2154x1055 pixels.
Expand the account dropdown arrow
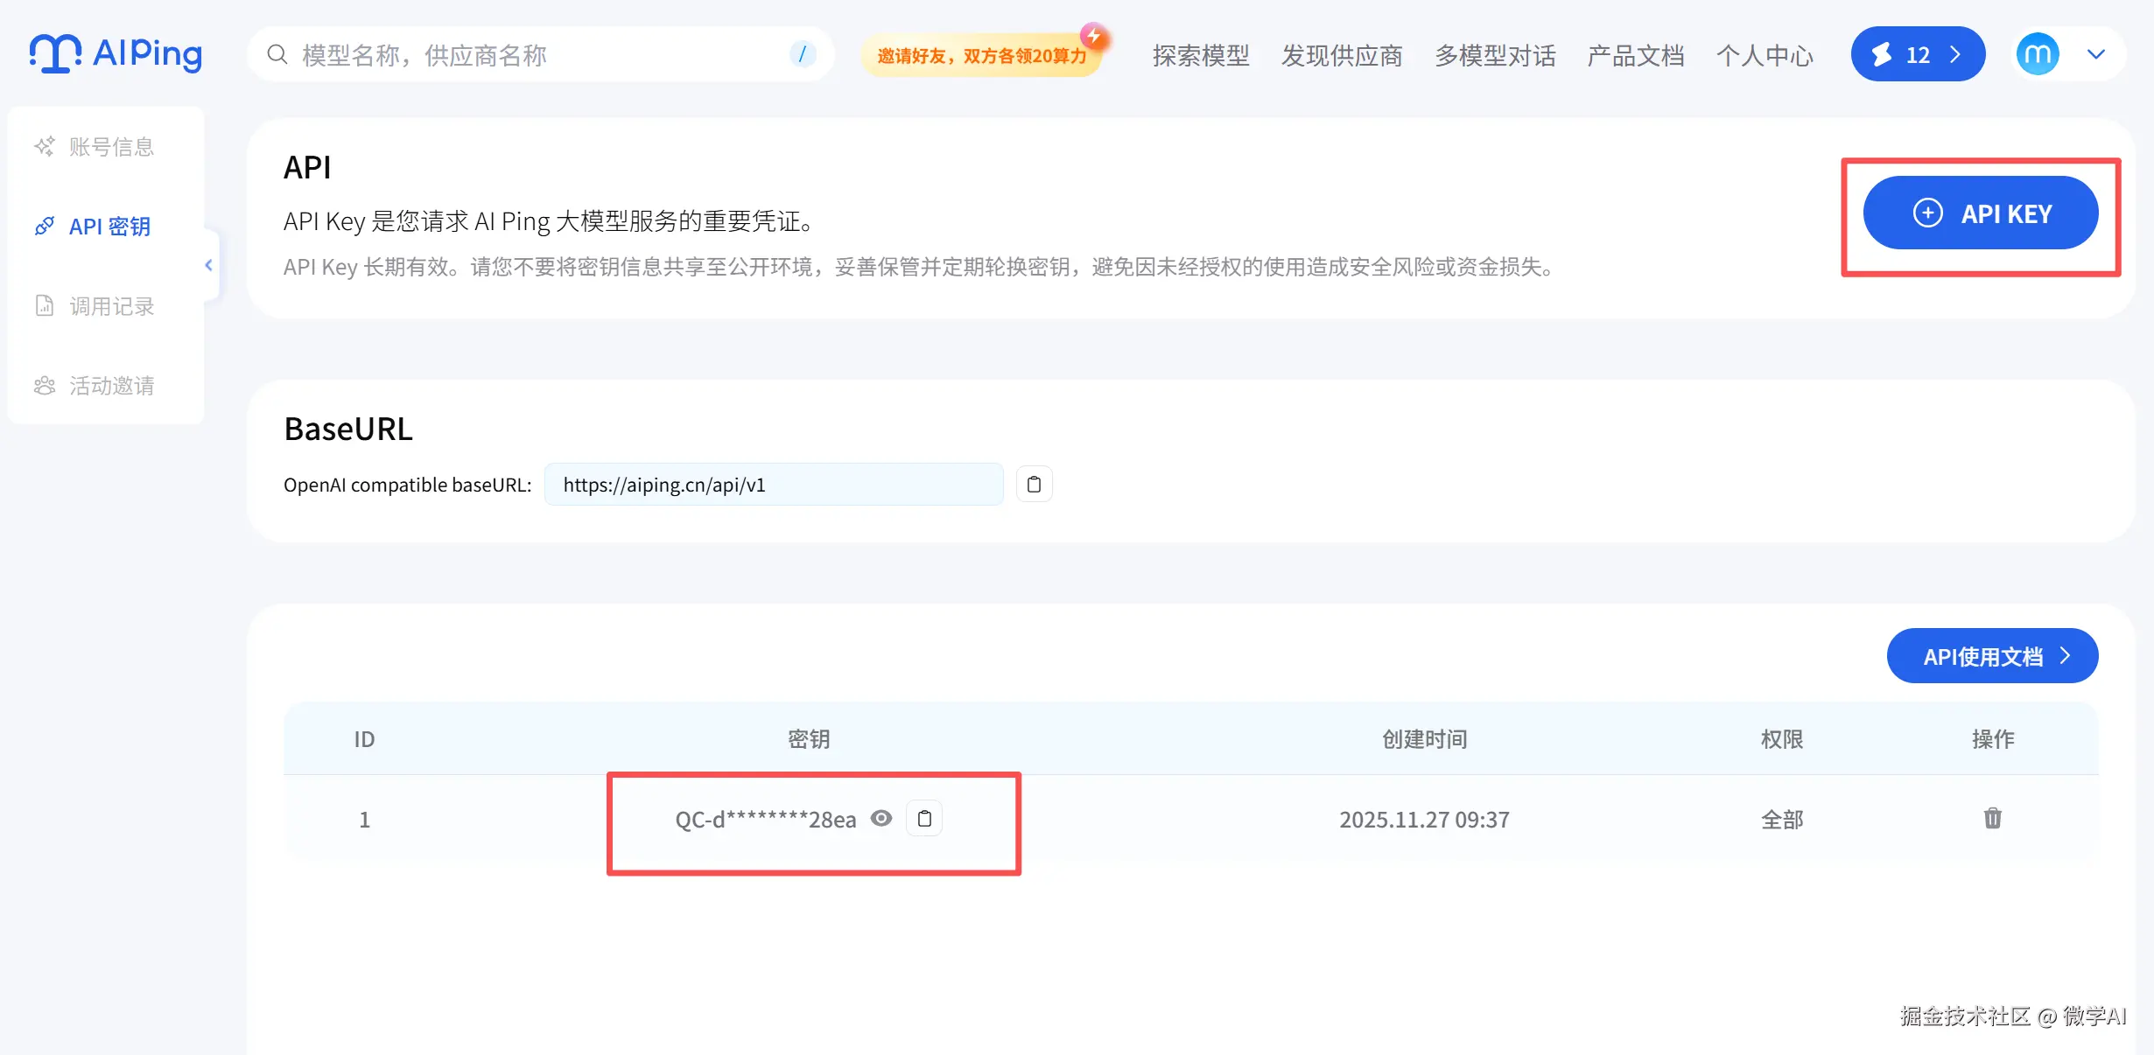[x=2096, y=54]
